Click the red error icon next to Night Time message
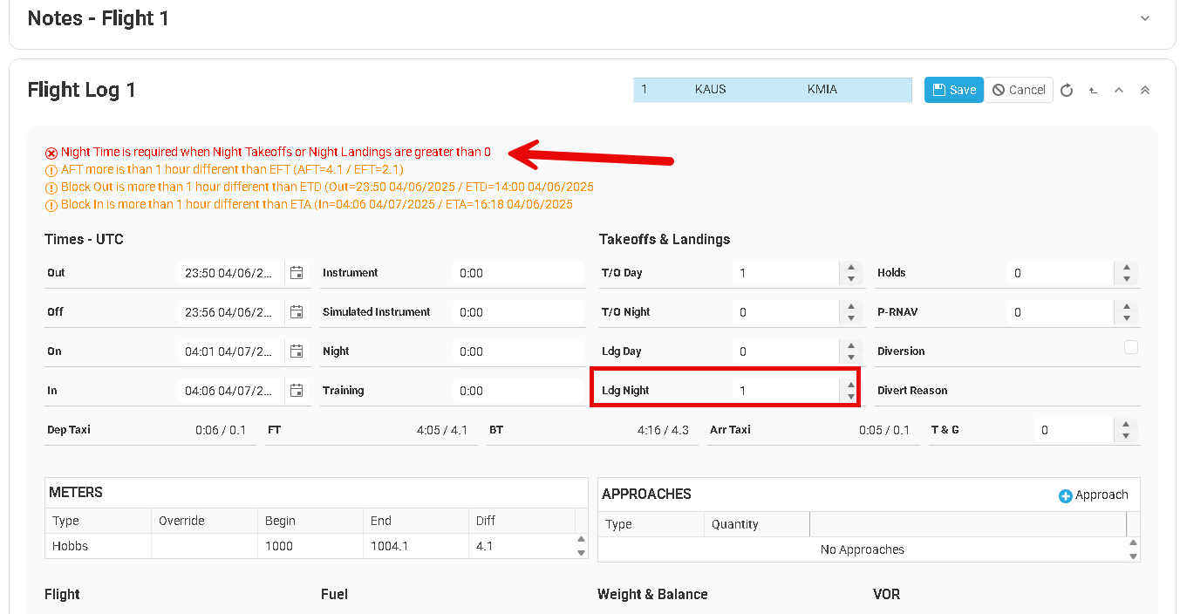Viewport: 1180px width, 614px height. point(51,153)
